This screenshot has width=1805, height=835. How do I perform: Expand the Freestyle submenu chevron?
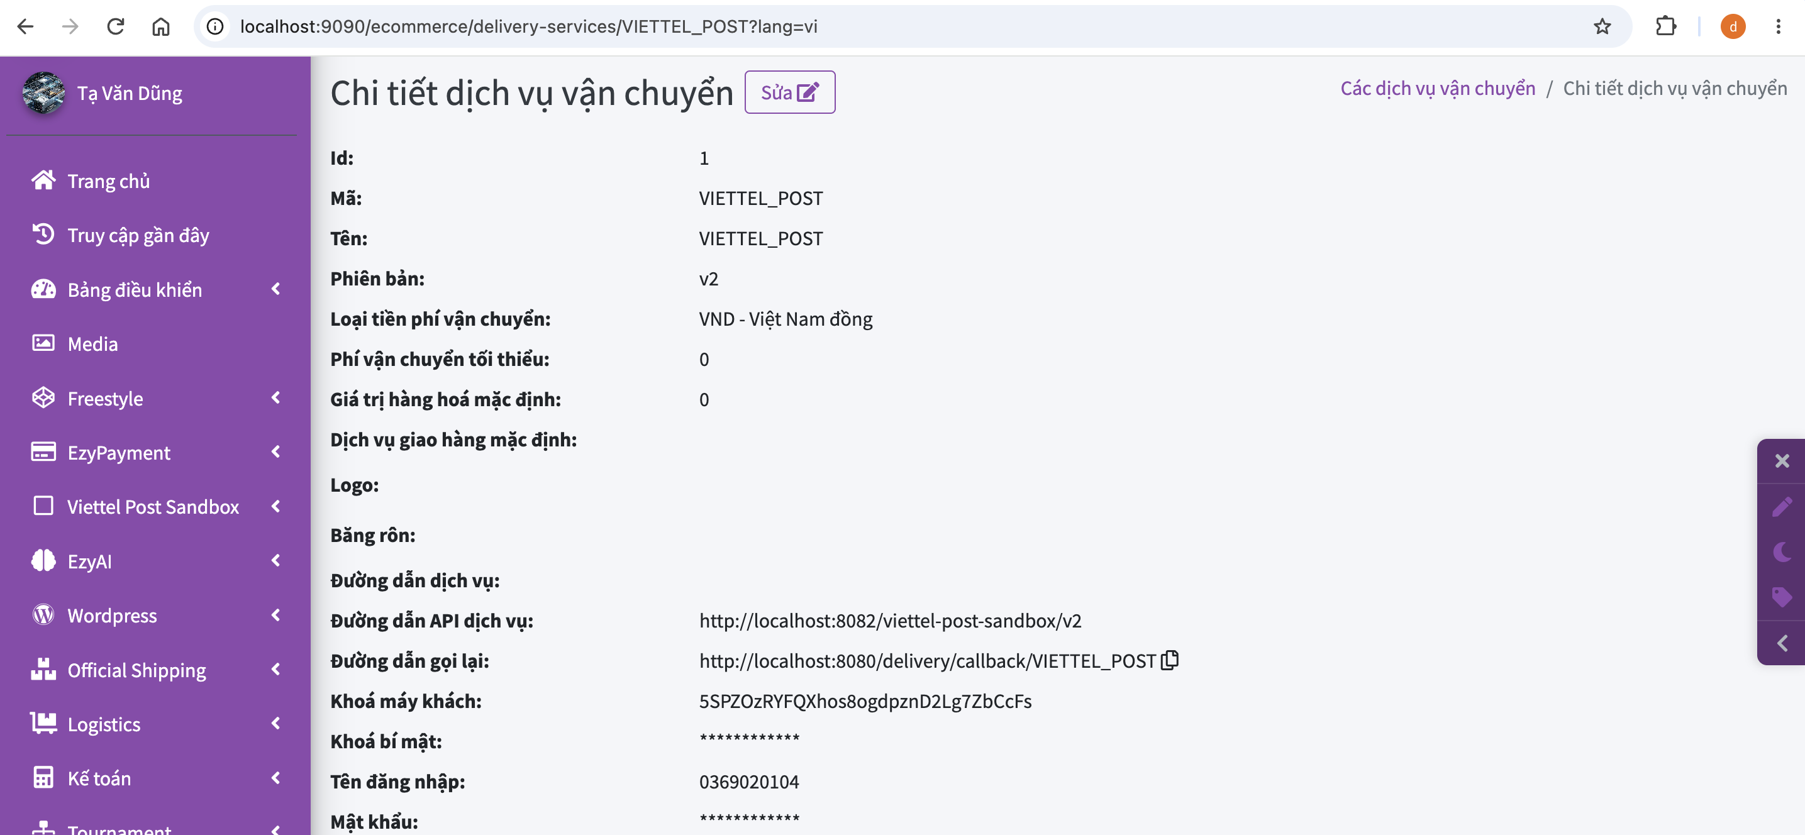pyautogui.click(x=276, y=397)
